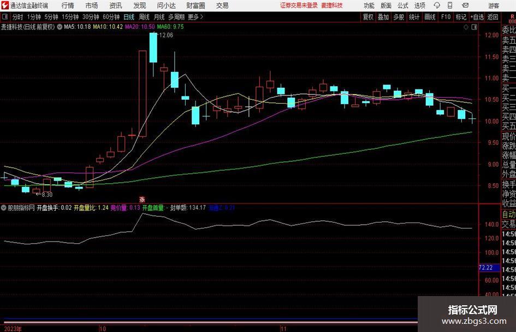The image size is (516, 332).
Task: Open the 公式 menu
Action: click(x=403, y=5)
